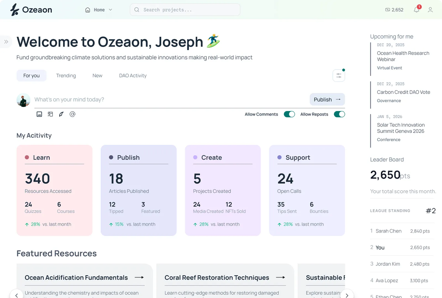Open Coral Reef Restoration Techniques resource
This screenshot has height=298, width=442.
coord(217,278)
